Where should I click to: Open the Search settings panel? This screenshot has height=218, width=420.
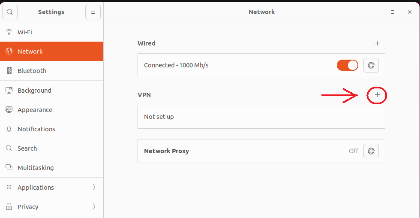pyautogui.click(x=27, y=148)
